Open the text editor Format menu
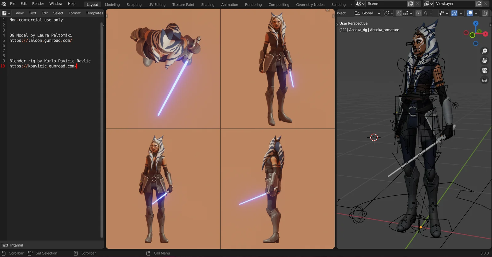Image resolution: width=492 pixels, height=257 pixels. tap(74, 13)
